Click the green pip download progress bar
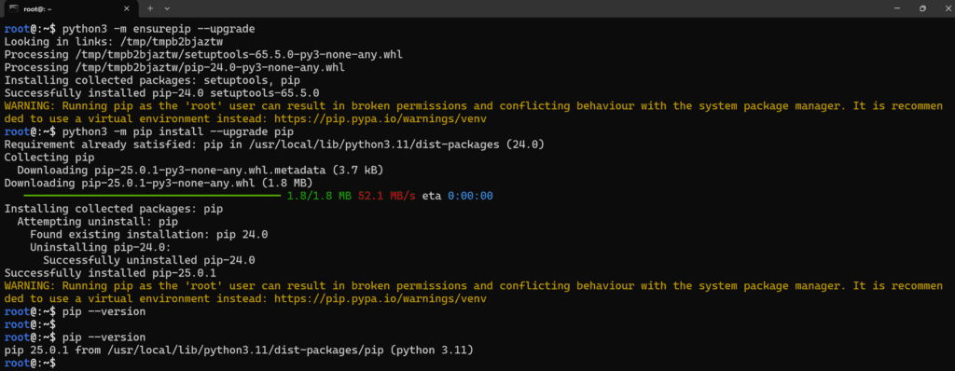This screenshot has width=955, height=371. tap(152, 196)
